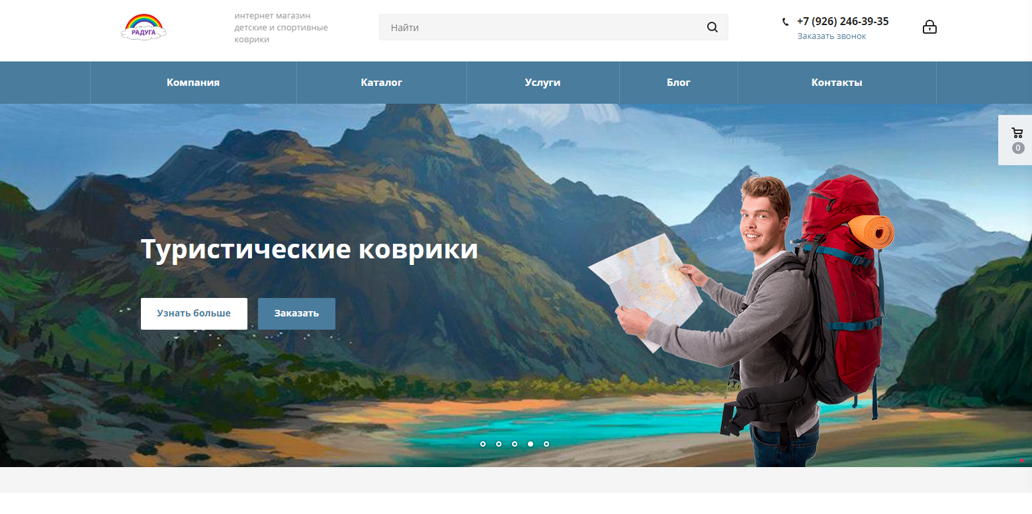Select the second slider dot
This screenshot has width=1032, height=514.
tap(499, 444)
